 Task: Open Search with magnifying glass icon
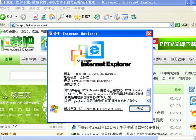(x=61, y=17)
